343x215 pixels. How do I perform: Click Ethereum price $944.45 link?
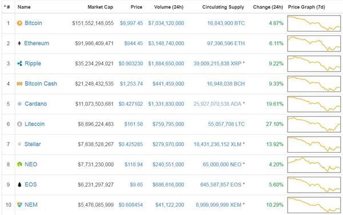click(x=133, y=43)
